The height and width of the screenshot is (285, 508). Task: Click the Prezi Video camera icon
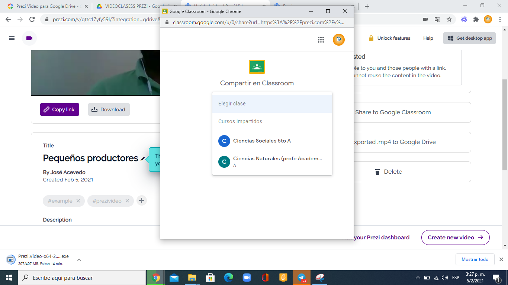click(x=29, y=38)
